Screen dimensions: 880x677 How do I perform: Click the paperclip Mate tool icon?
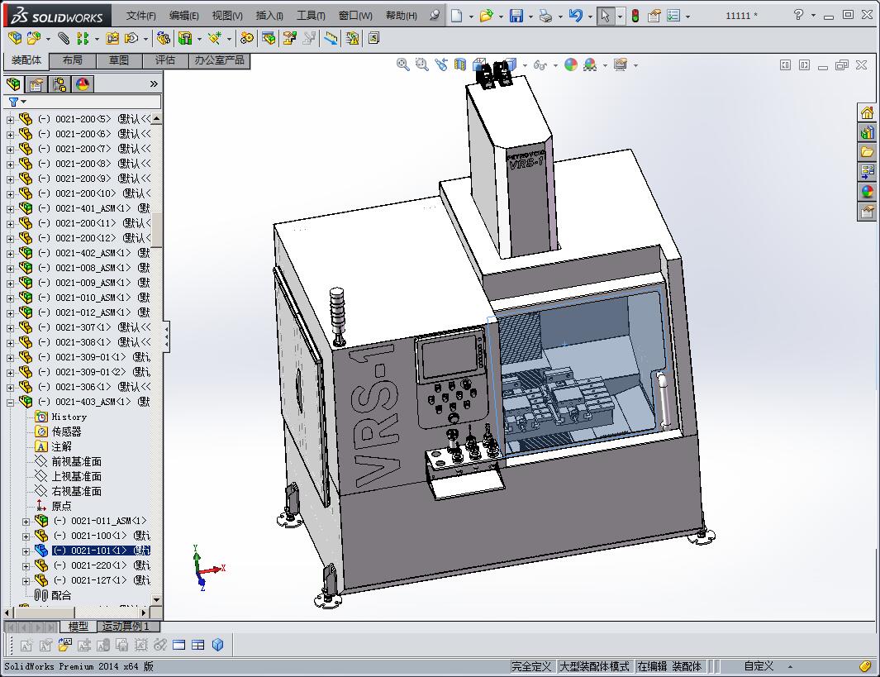click(64, 38)
